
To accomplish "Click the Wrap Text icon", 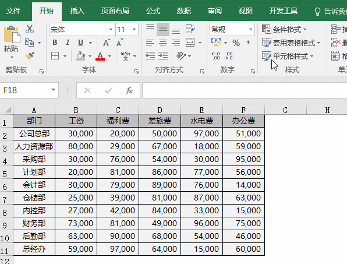I will coord(190,29).
